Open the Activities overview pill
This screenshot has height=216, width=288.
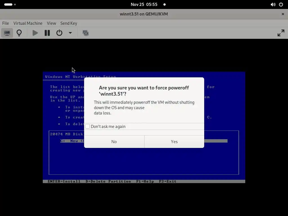(x=10, y=4)
